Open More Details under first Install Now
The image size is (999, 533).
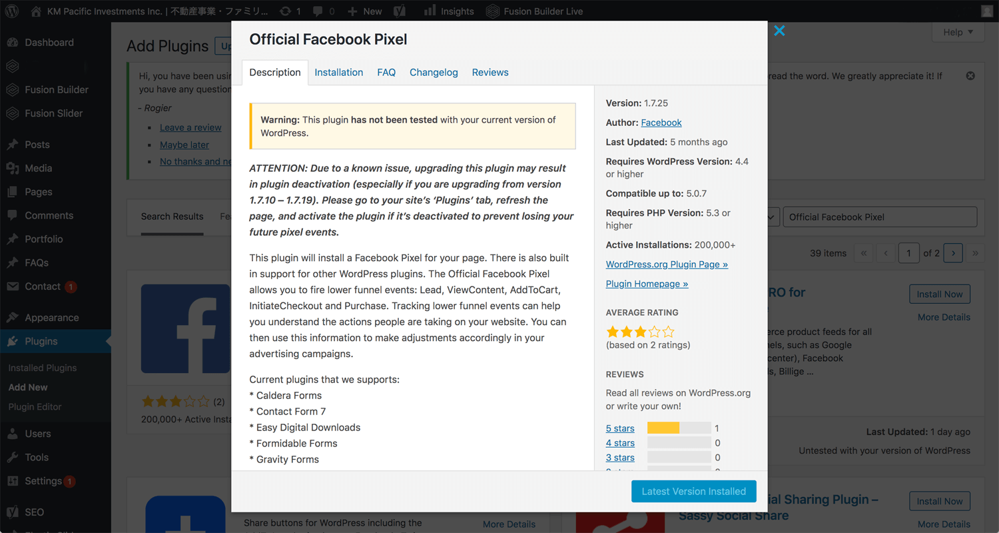[944, 317]
